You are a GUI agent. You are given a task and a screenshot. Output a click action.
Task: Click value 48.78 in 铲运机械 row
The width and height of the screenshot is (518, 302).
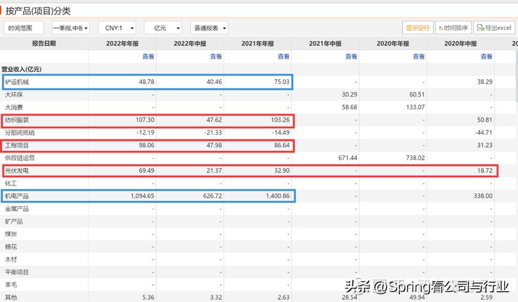pos(147,82)
